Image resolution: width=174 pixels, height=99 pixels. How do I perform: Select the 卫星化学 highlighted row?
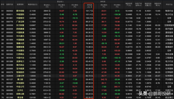click(x=87, y=76)
